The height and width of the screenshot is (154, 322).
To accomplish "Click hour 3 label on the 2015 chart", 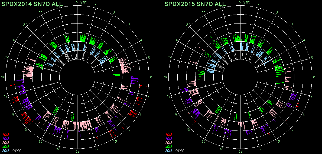I will click(292, 25).
